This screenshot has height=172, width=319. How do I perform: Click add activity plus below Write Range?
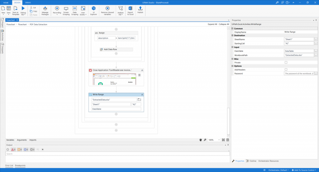click(x=116, y=114)
